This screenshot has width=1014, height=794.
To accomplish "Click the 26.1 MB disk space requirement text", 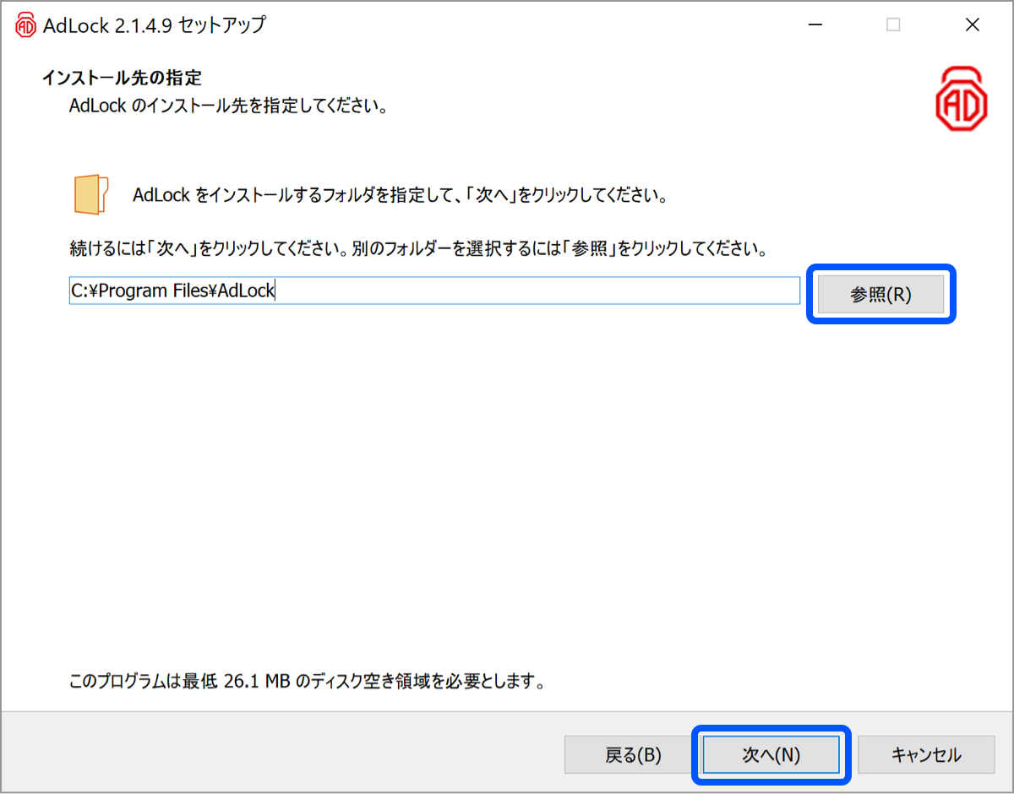I will tap(306, 680).
